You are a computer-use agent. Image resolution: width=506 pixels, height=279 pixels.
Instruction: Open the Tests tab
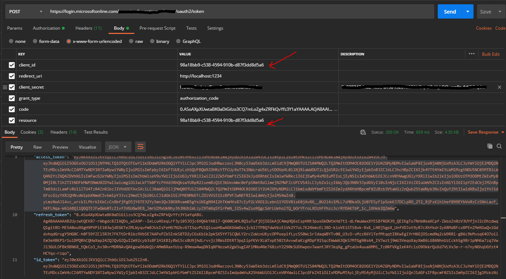click(191, 28)
